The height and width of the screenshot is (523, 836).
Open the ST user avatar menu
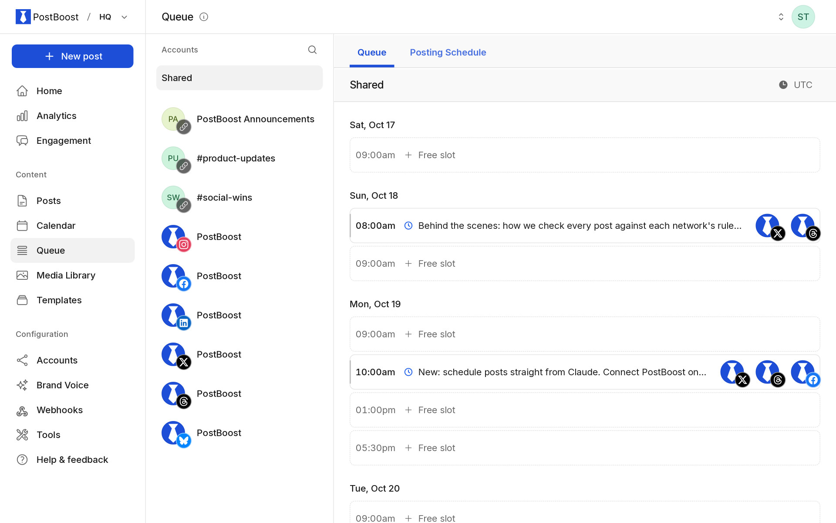pos(803,17)
